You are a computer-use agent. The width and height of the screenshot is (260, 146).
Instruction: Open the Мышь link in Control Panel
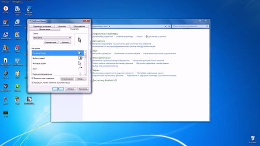point(139,36)
